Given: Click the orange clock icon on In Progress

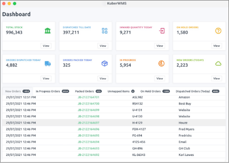Looking at the screenshot, I should pyautogui.click(x=162, y=63).
